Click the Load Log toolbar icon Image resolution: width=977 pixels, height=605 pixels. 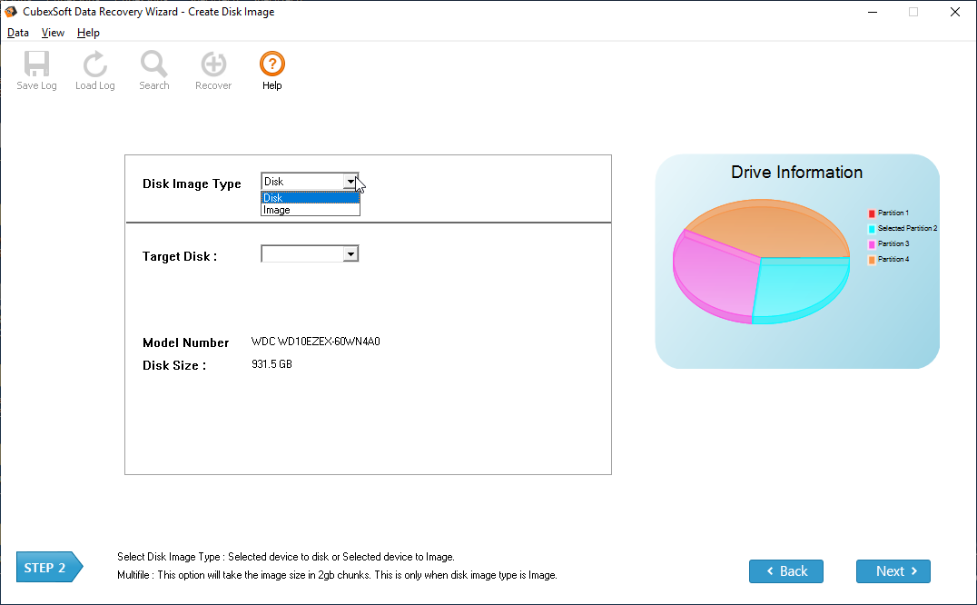[x=94, y=65]
